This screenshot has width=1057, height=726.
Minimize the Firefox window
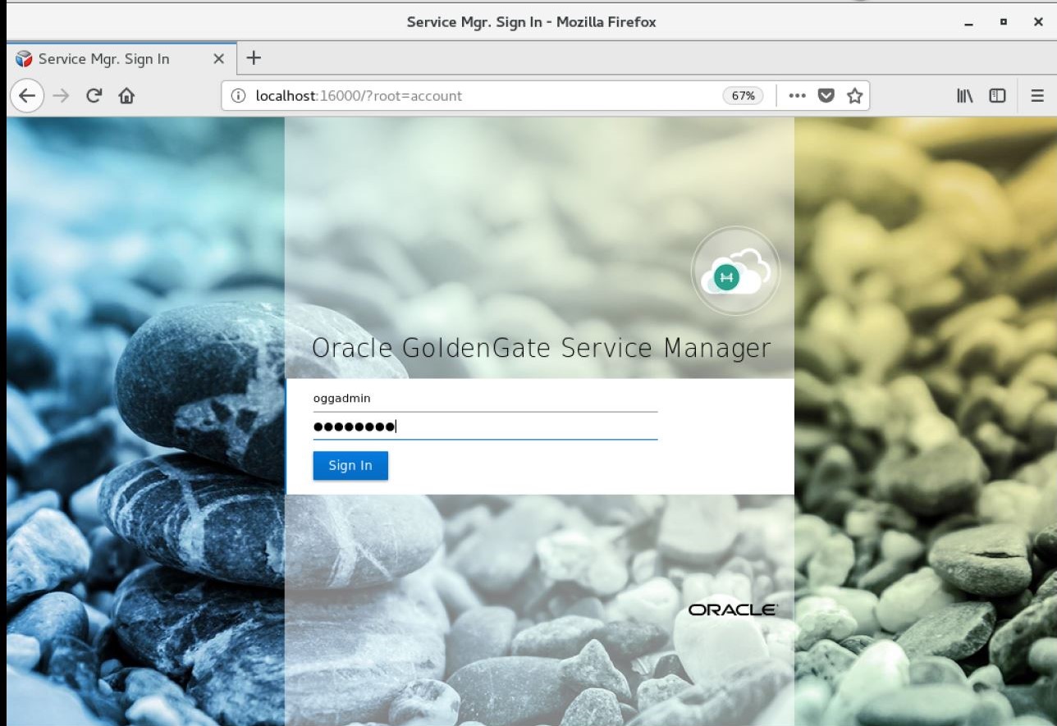tap(969, 23)
